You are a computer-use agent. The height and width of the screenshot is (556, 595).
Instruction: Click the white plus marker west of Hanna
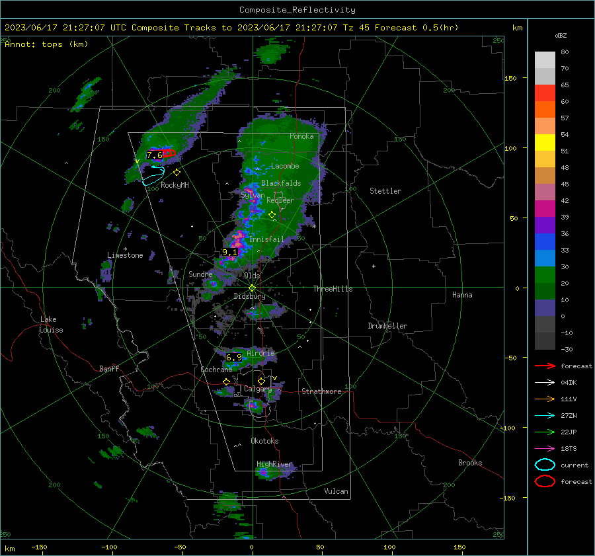click(374, 266)
